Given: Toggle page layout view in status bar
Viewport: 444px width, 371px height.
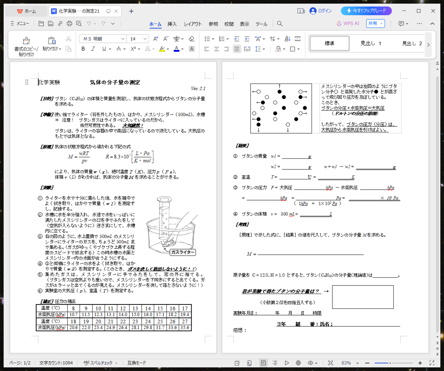Looking at the screenshot, I should click(263, 363).
